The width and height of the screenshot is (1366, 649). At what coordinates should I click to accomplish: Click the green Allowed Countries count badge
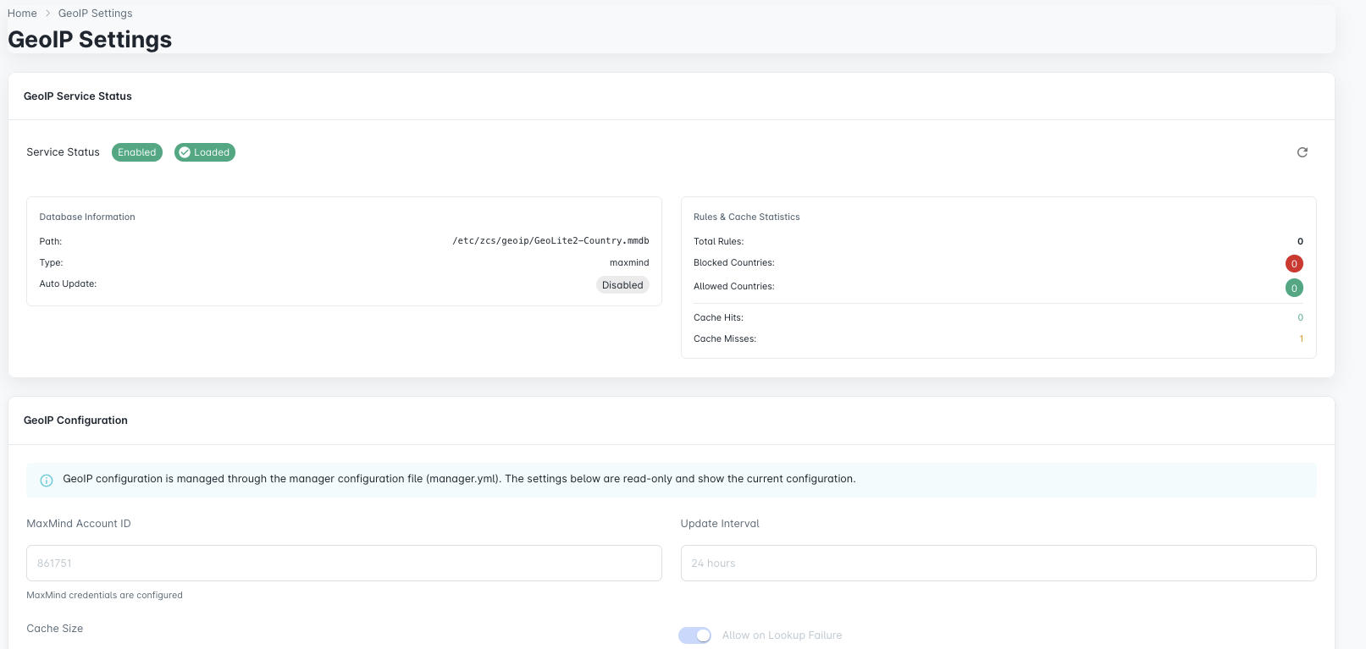coord(1293,289)
